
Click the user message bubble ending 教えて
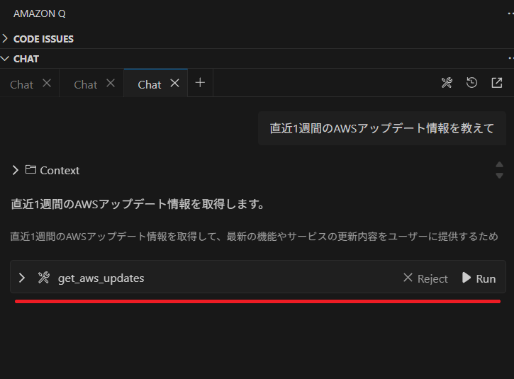[x=382, y=128]
